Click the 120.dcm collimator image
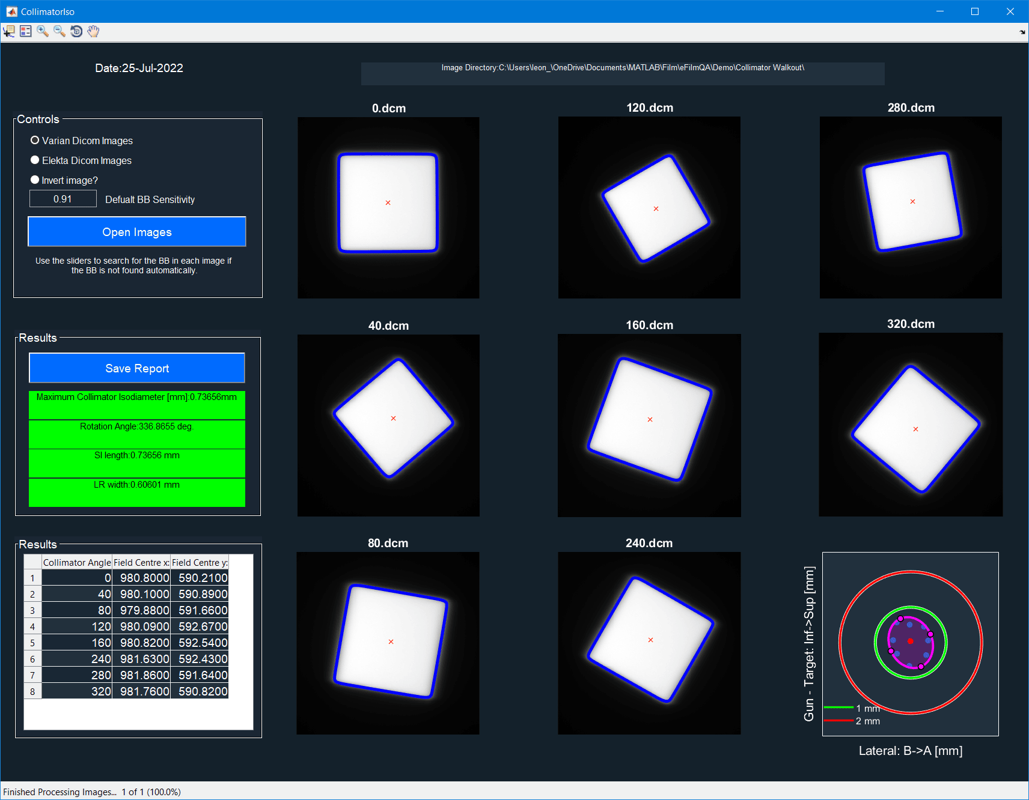The height and width of the screenshot is (800, 1029). [x=649, y=208]
